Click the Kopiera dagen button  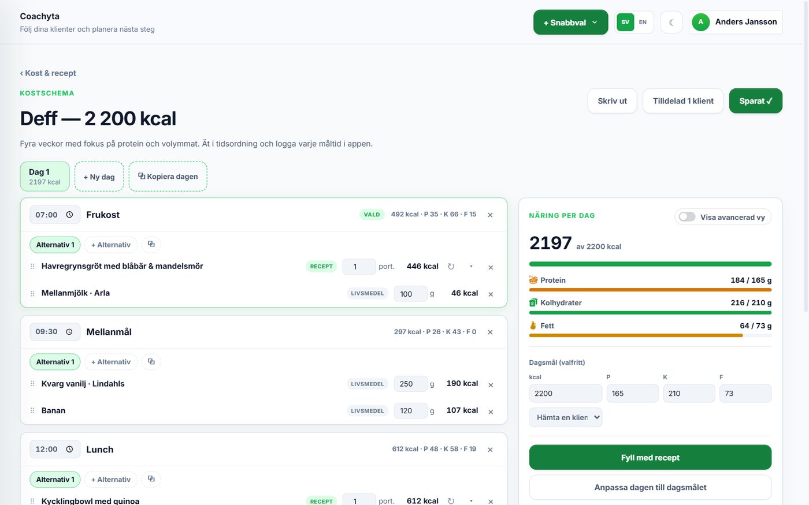pos(168,177)
